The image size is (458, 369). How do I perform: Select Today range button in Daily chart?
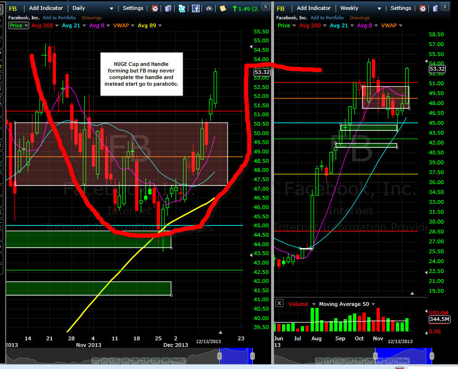click(x=178, y=360)
